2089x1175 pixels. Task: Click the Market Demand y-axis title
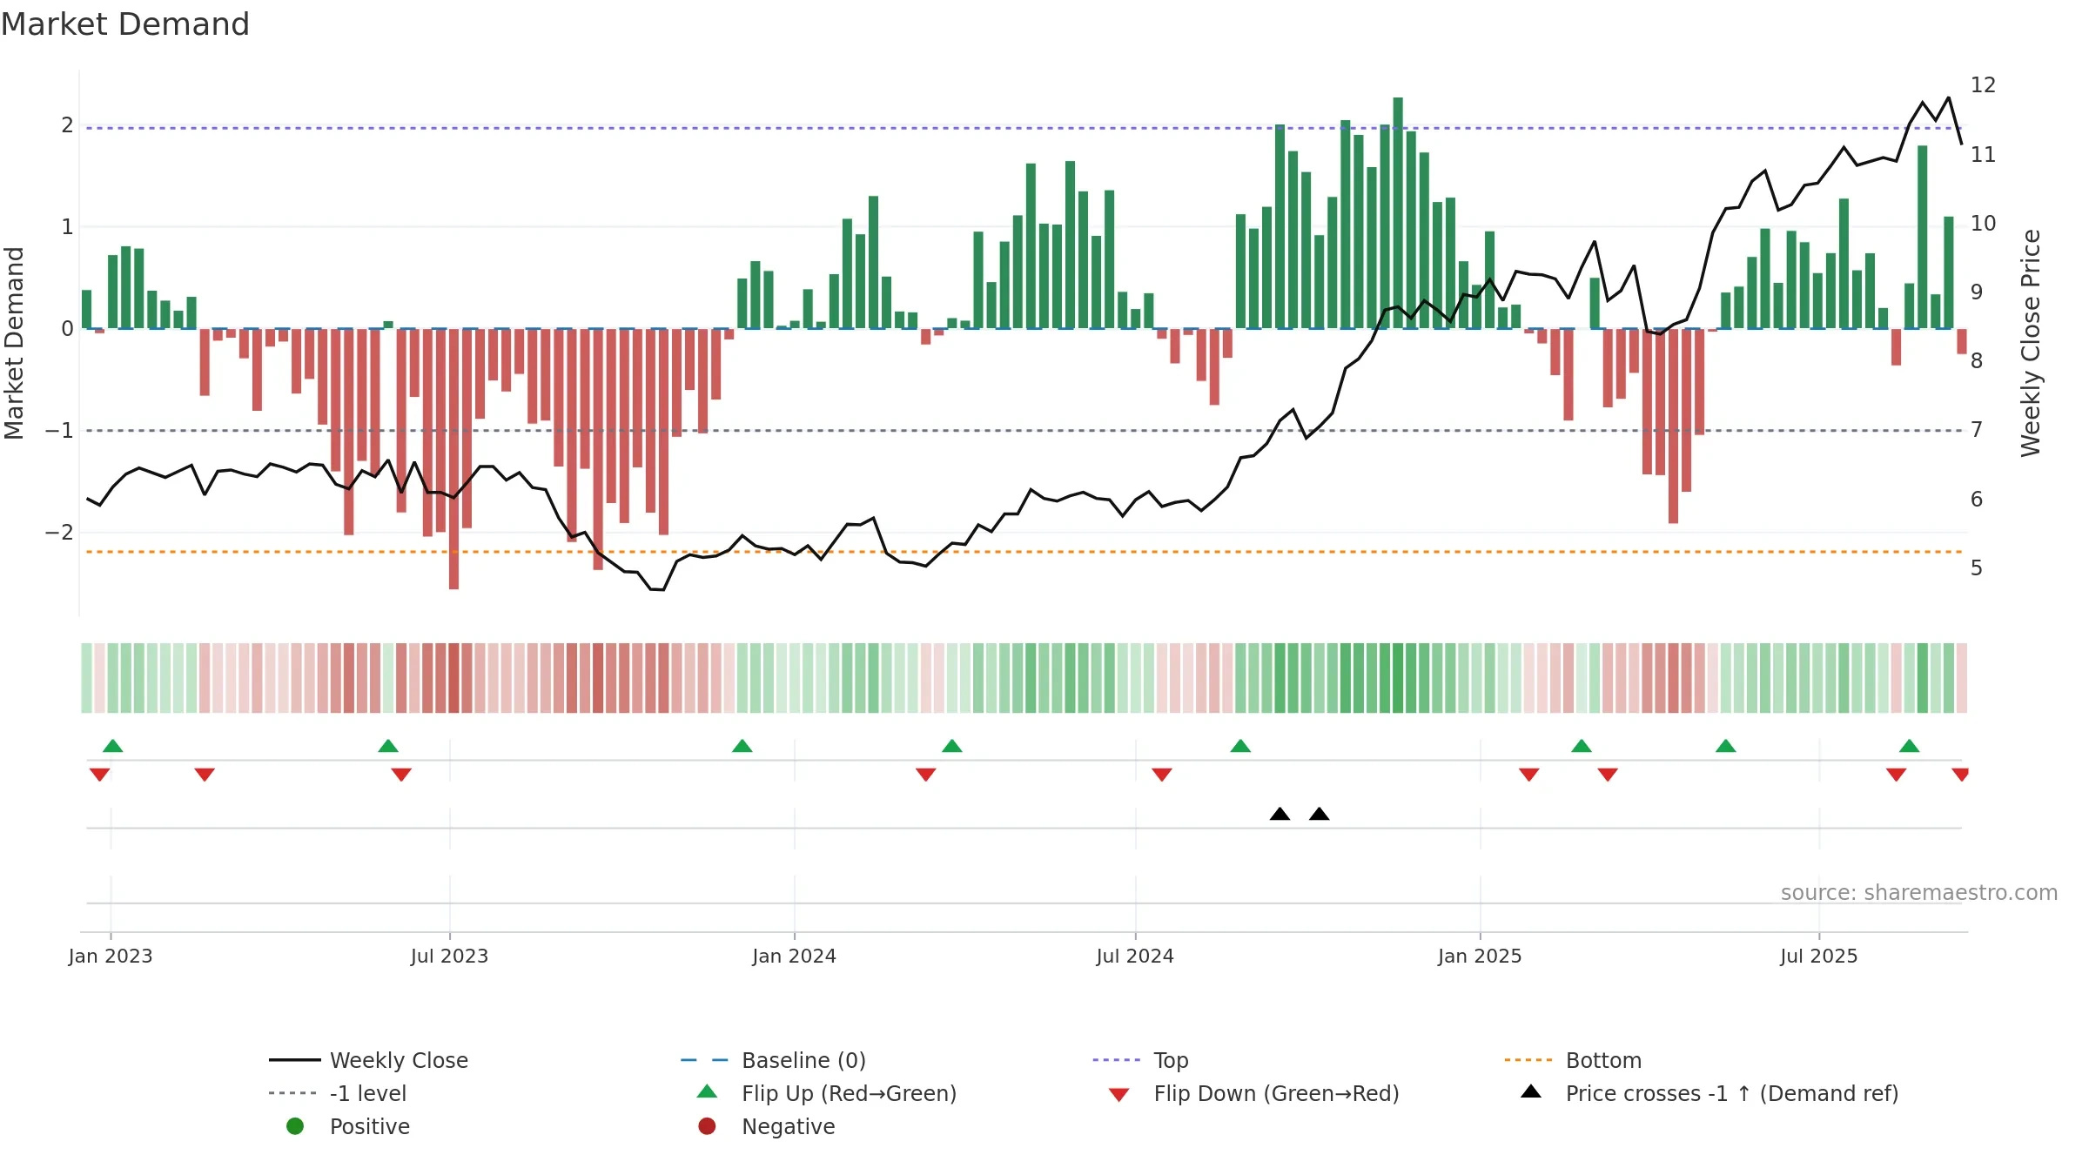[x=14, y=343]
